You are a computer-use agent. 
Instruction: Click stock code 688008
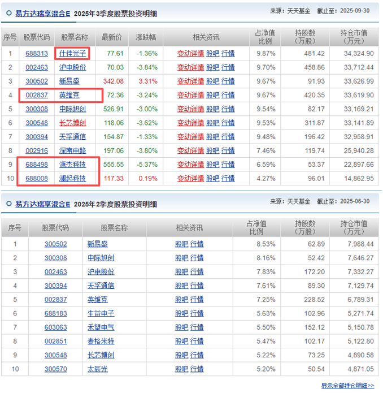(x=37, y=179)
